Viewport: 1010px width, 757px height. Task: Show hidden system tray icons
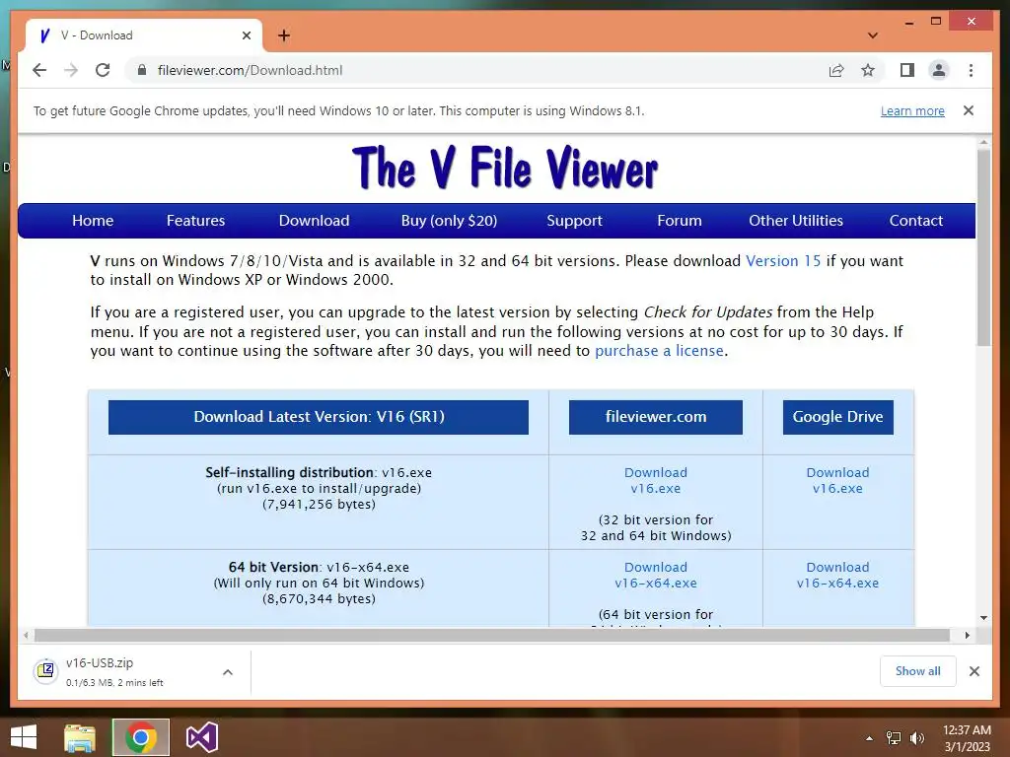(x=869, y=738)
